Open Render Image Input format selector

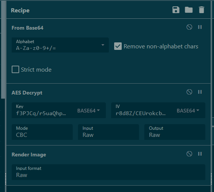pos(109,172)
